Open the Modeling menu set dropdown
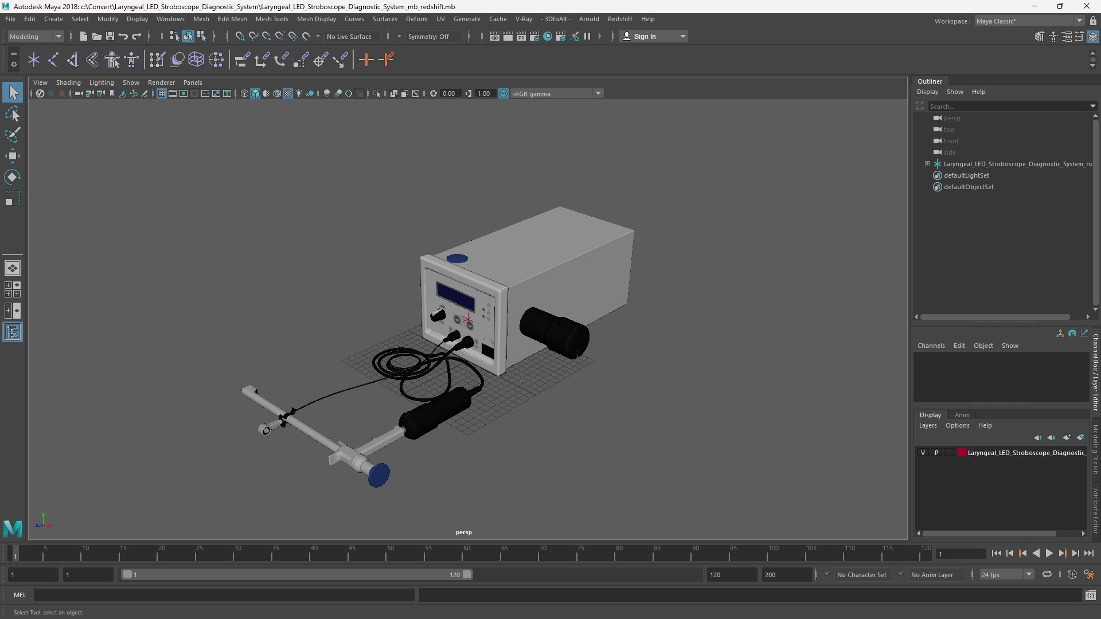Viewport: 1101px width, 619px height. 36,36
